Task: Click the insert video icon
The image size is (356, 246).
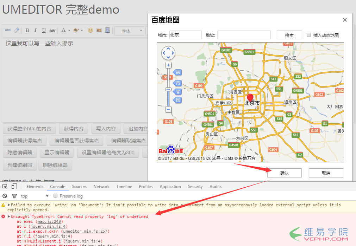Action: click(107, 30)
